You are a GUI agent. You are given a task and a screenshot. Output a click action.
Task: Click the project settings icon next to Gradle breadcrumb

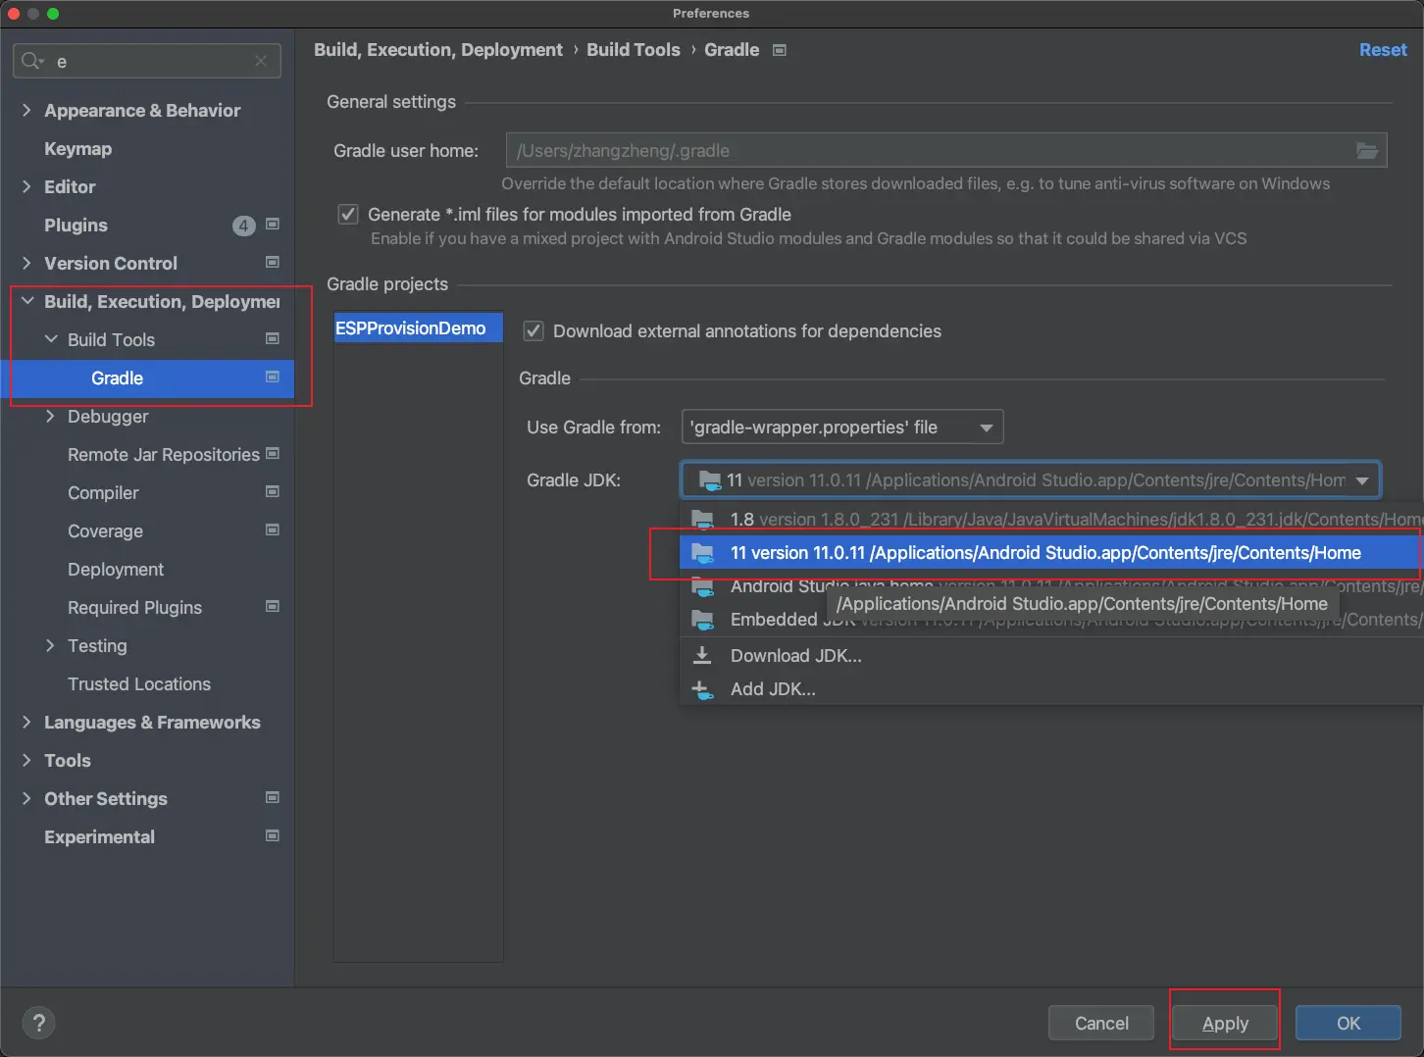(x=780, y=50)
